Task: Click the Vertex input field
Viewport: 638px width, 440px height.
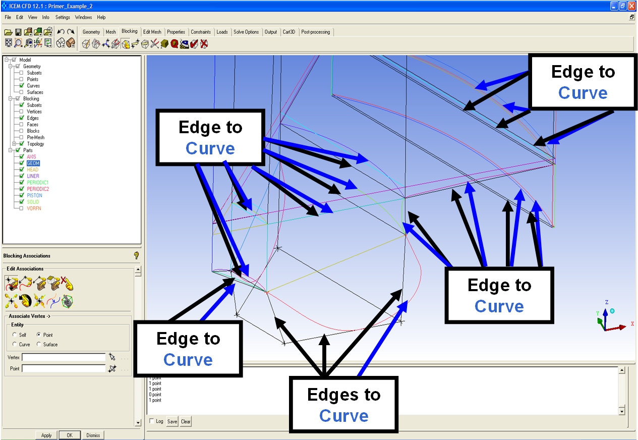Action: tap(64, 357)
